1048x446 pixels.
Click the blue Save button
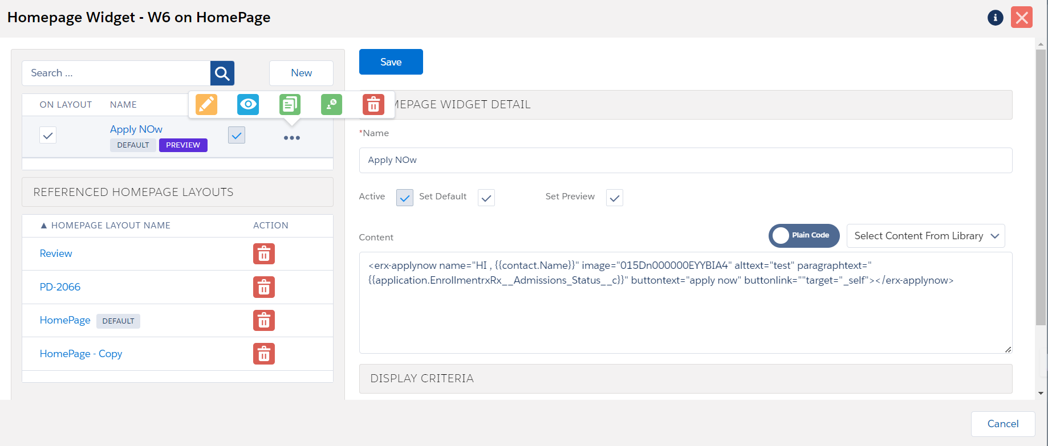(391, 62)
